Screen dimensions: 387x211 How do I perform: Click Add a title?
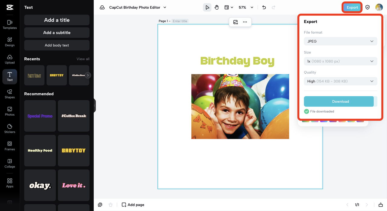[x=57, y=20]
